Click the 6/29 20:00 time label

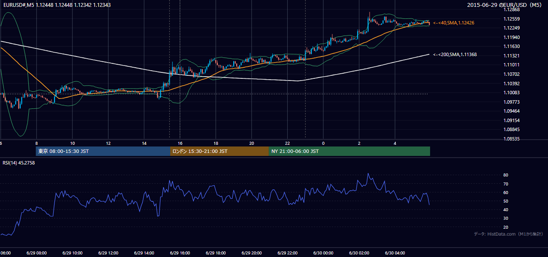(251, 253)
